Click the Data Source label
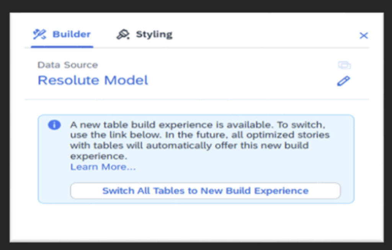Viewport: 392px width, 250px height. (67, 65)
